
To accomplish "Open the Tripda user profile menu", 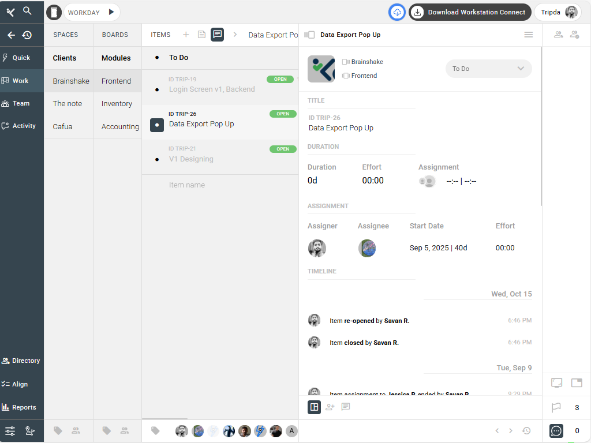I will 558,12.
